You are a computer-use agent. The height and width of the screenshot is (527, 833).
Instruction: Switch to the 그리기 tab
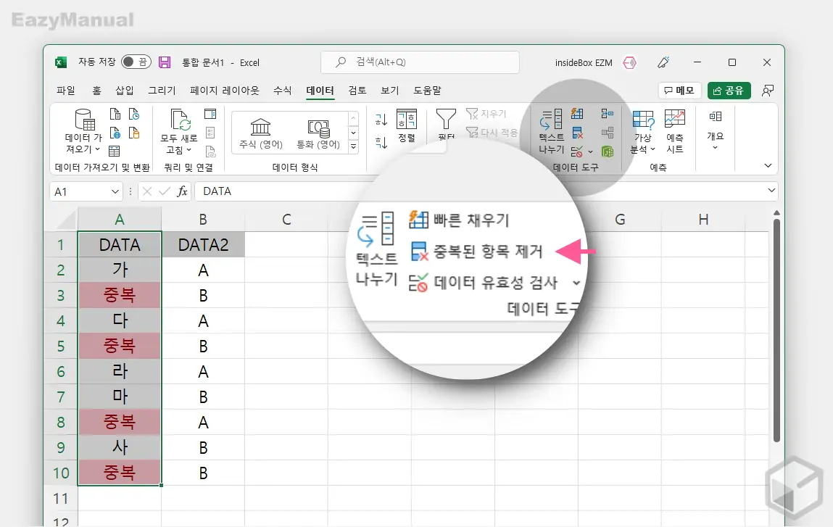(162, 91)
